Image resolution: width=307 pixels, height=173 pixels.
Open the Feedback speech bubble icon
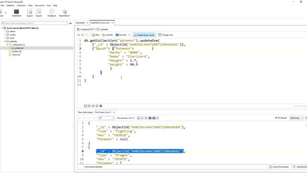click(52, 12)
